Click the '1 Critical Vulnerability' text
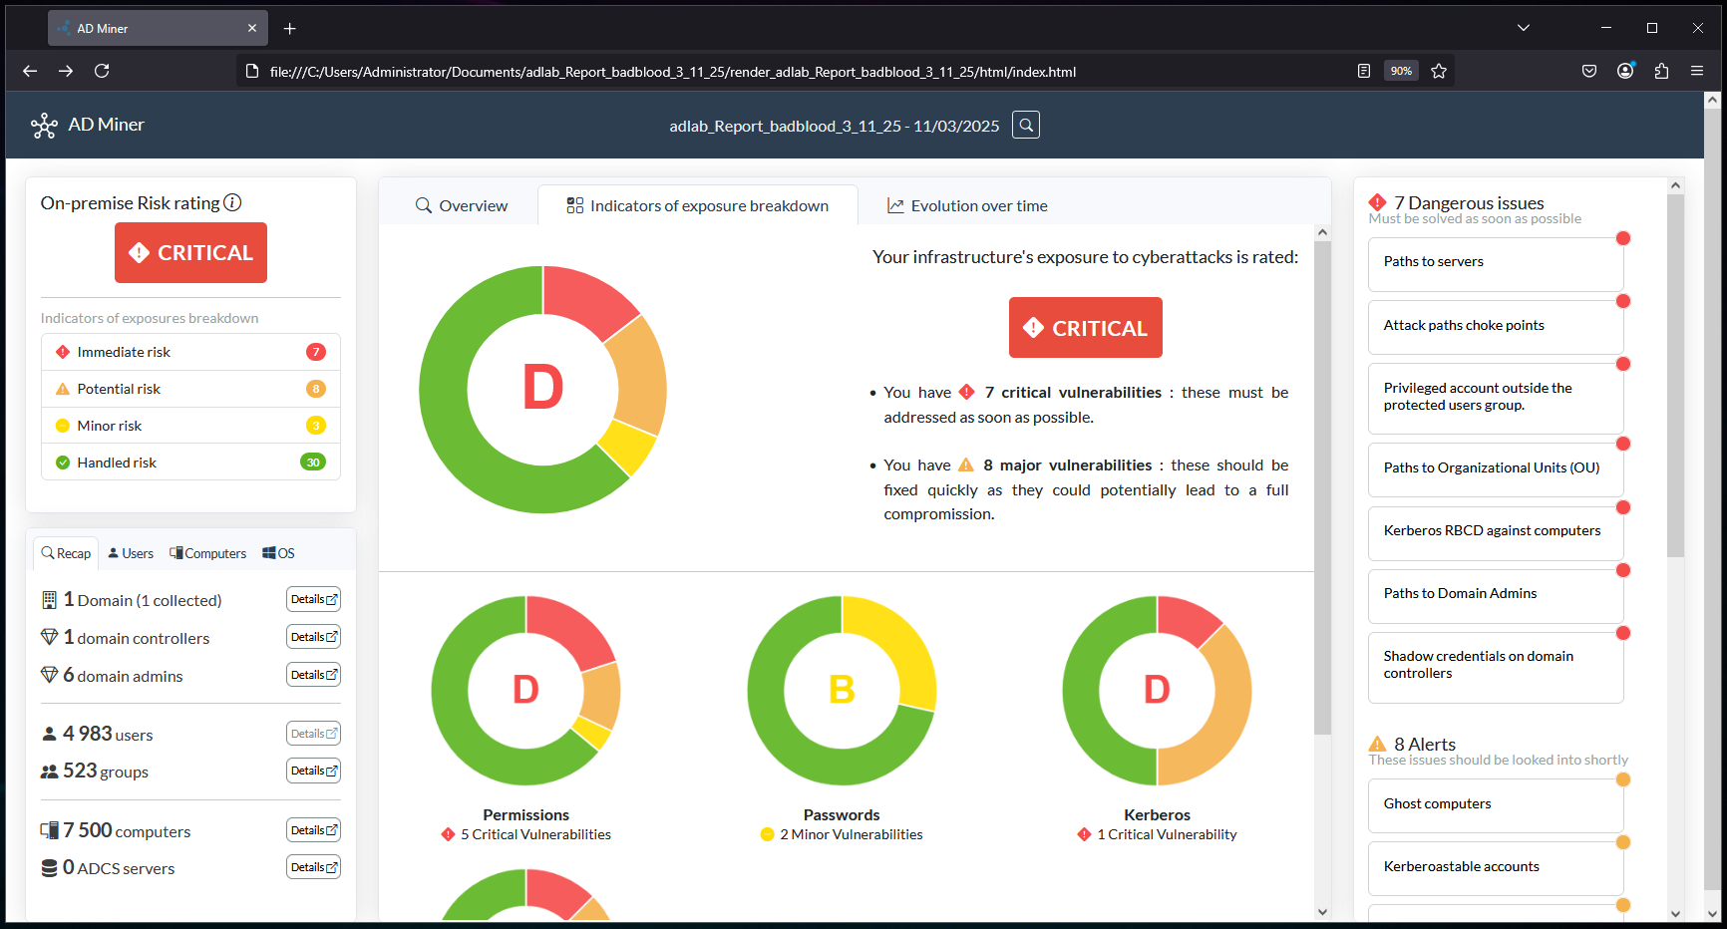Screen dimensions: 1727x929 pyautogui.click(x=1167, y=834)
